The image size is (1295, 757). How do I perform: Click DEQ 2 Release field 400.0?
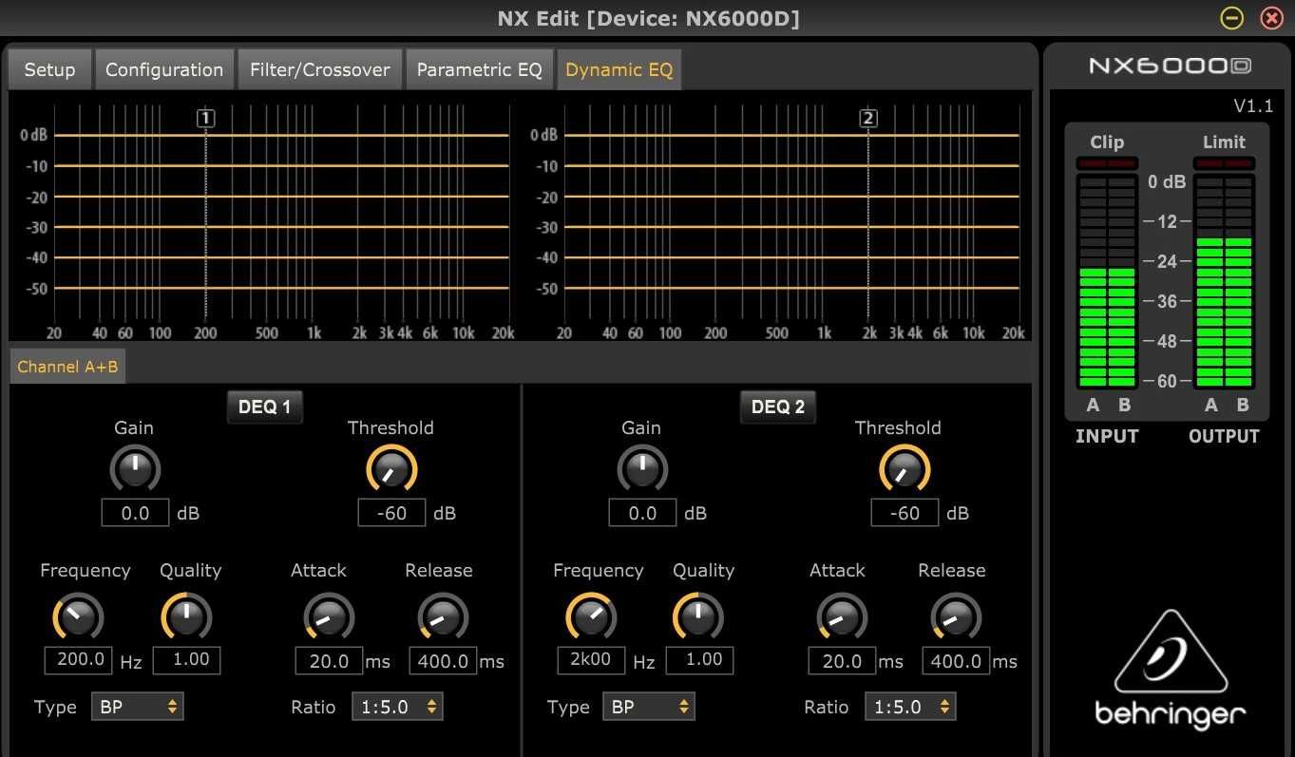(x=957, y=661)
